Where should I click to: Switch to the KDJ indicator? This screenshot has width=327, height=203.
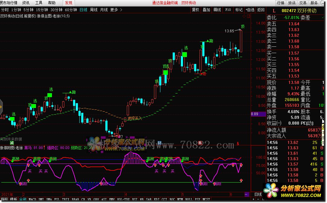[157, 199]
